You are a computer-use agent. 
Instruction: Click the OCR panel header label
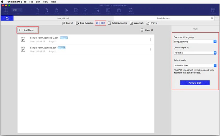coord(195,29)
